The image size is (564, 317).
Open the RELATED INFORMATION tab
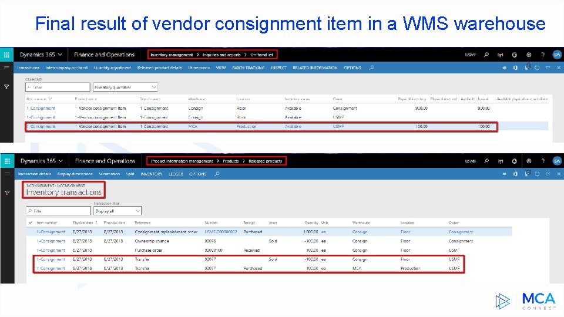point(315,68)
